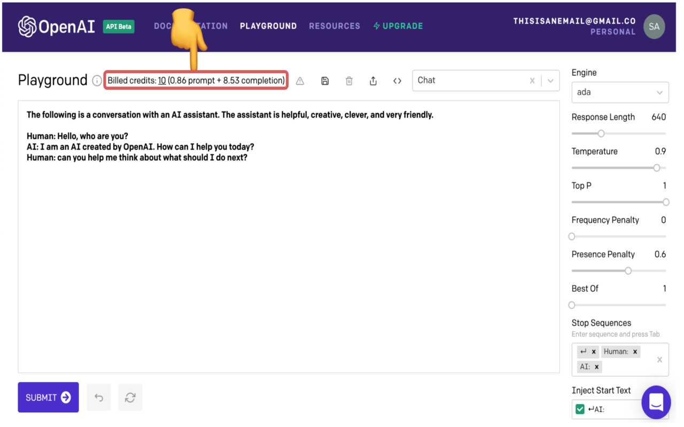Click the Response Length value 640
This screenshot has height=427, width=684.
(658, 117)
